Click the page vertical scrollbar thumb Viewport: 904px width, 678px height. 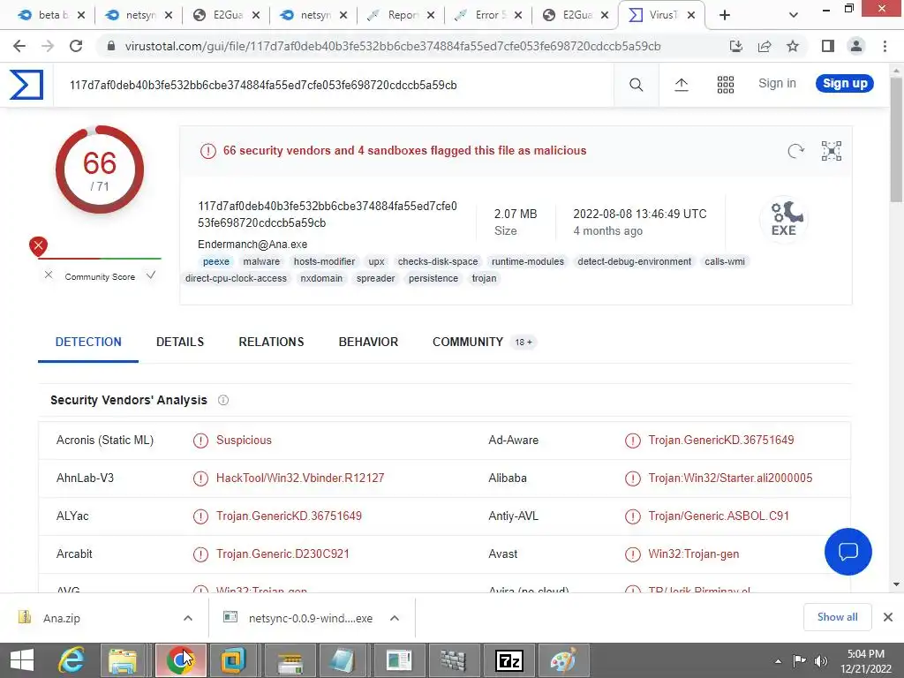click(896, 139)
